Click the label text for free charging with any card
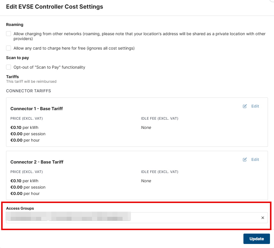 pyautogui.click(x=74, y=48)
